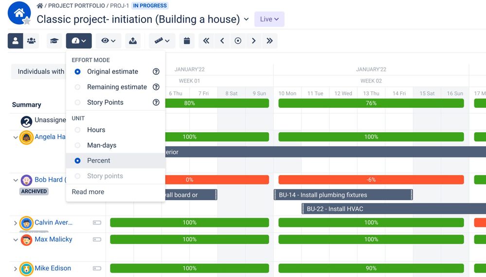Viewport: 486px width, 277px height.
Task: Jump far forward with double right arrows
Action: [270, 41]
